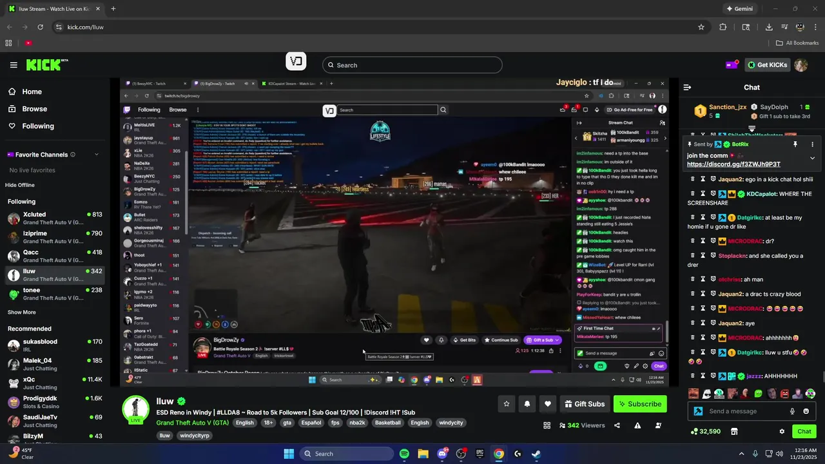Expand Show More under Following
Image resolution: width=825 pixels, height=464 pixels.
pos(21,313)
